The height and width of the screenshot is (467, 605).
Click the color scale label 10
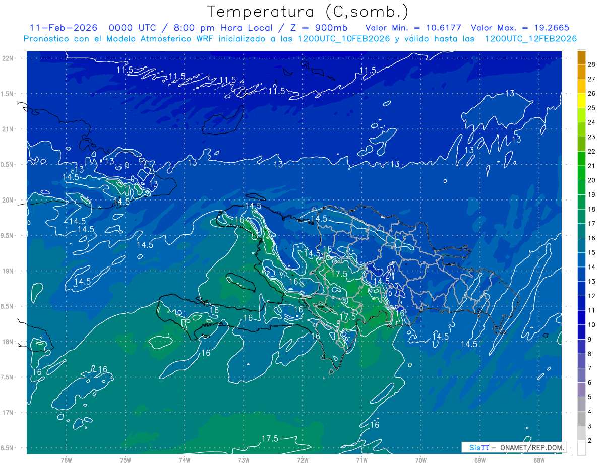tap(591, 324)
